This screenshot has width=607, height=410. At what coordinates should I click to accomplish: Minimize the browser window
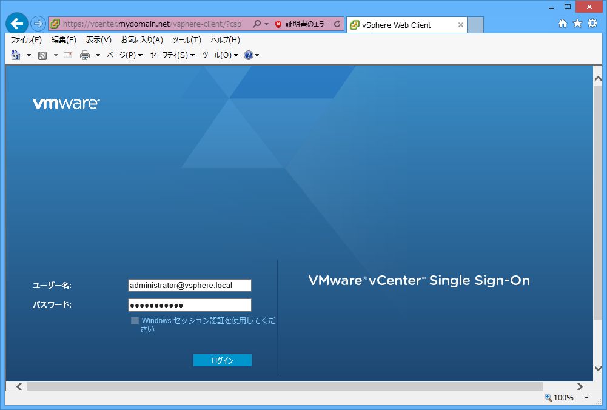pos(551,7)
